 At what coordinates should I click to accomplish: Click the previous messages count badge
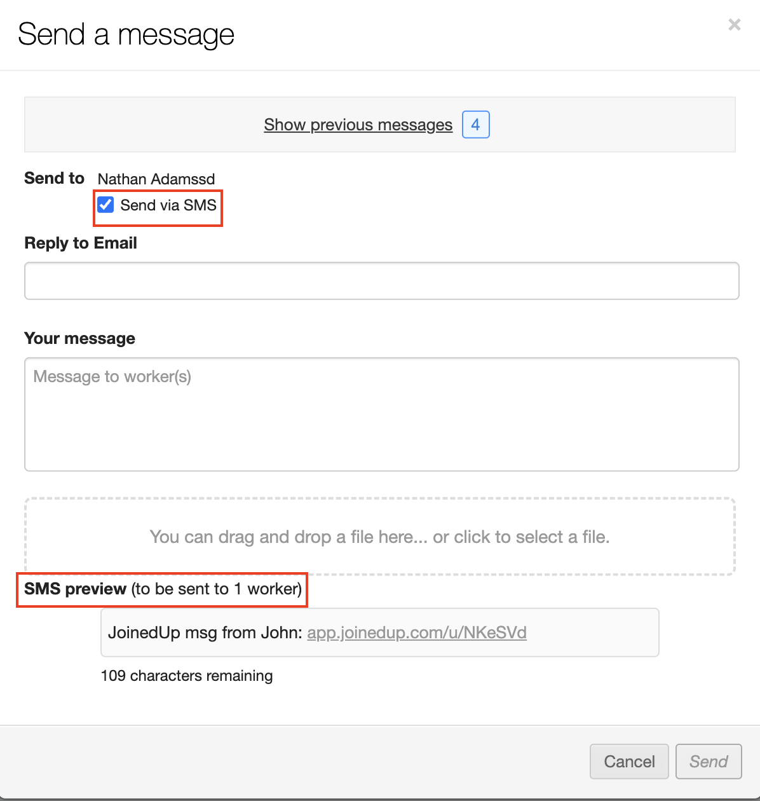pyautogui.click(x=475, y=125)
